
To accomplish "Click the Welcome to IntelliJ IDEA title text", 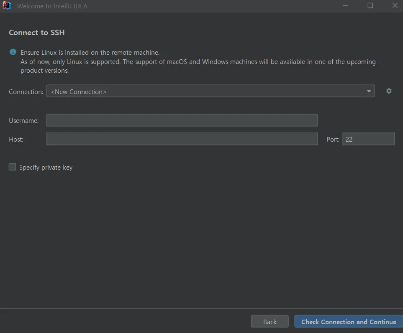I will point(52,6).
